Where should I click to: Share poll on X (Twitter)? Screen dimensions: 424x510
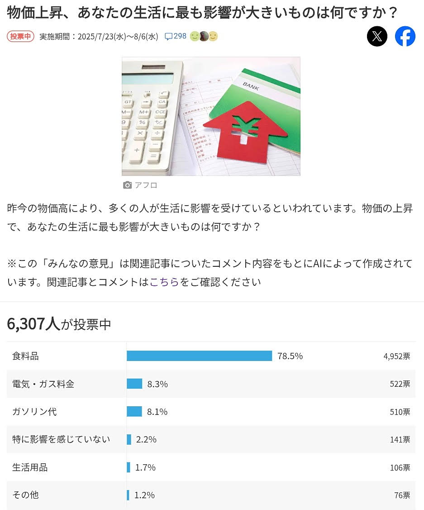click(377, 36)
